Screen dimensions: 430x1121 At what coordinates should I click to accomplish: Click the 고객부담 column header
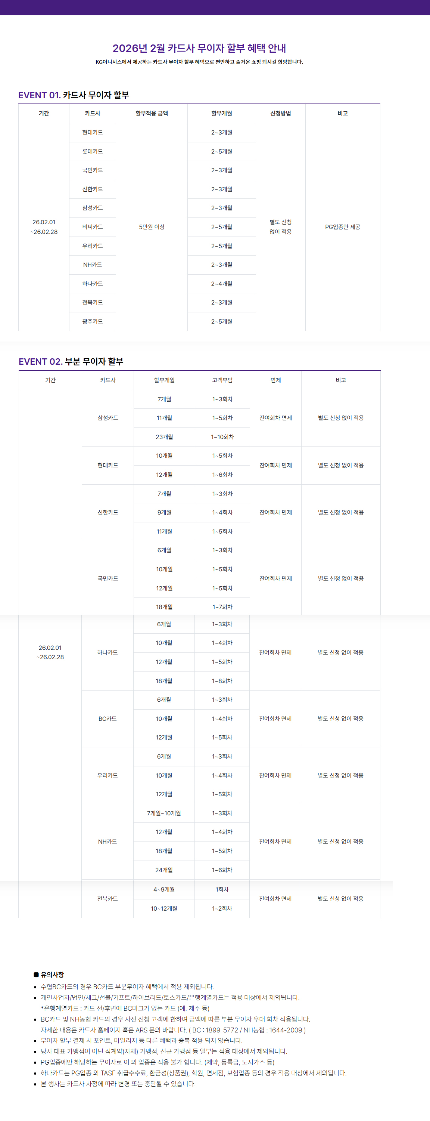pos(222,380)
